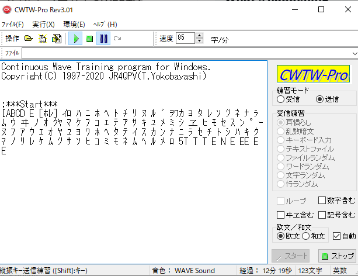The width and height of the screenshot is (358, 276).
Task: Select the 送信 practice mode radio button
Action: pyautogui.click(x=328, y=99)
